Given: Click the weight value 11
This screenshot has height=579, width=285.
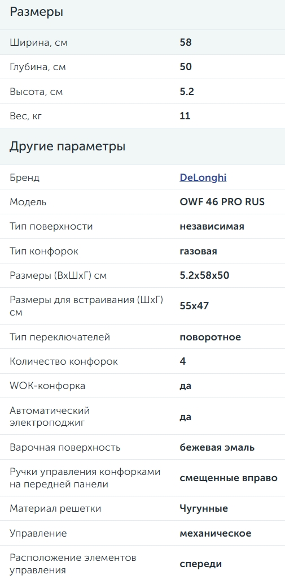Looking at the screenshot, I should point(185,116).
